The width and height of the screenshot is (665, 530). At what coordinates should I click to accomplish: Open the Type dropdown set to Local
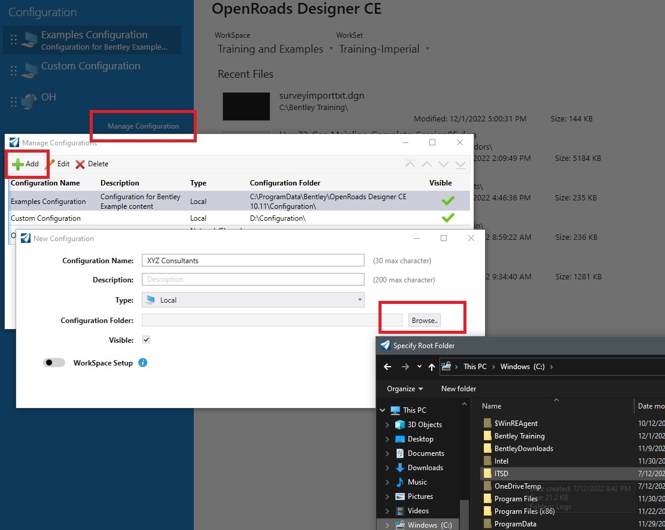[253, 300]
